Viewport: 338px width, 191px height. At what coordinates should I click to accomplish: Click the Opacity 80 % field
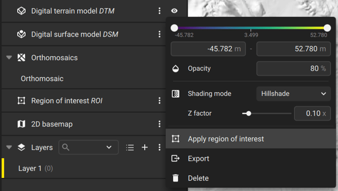(294, 69)
